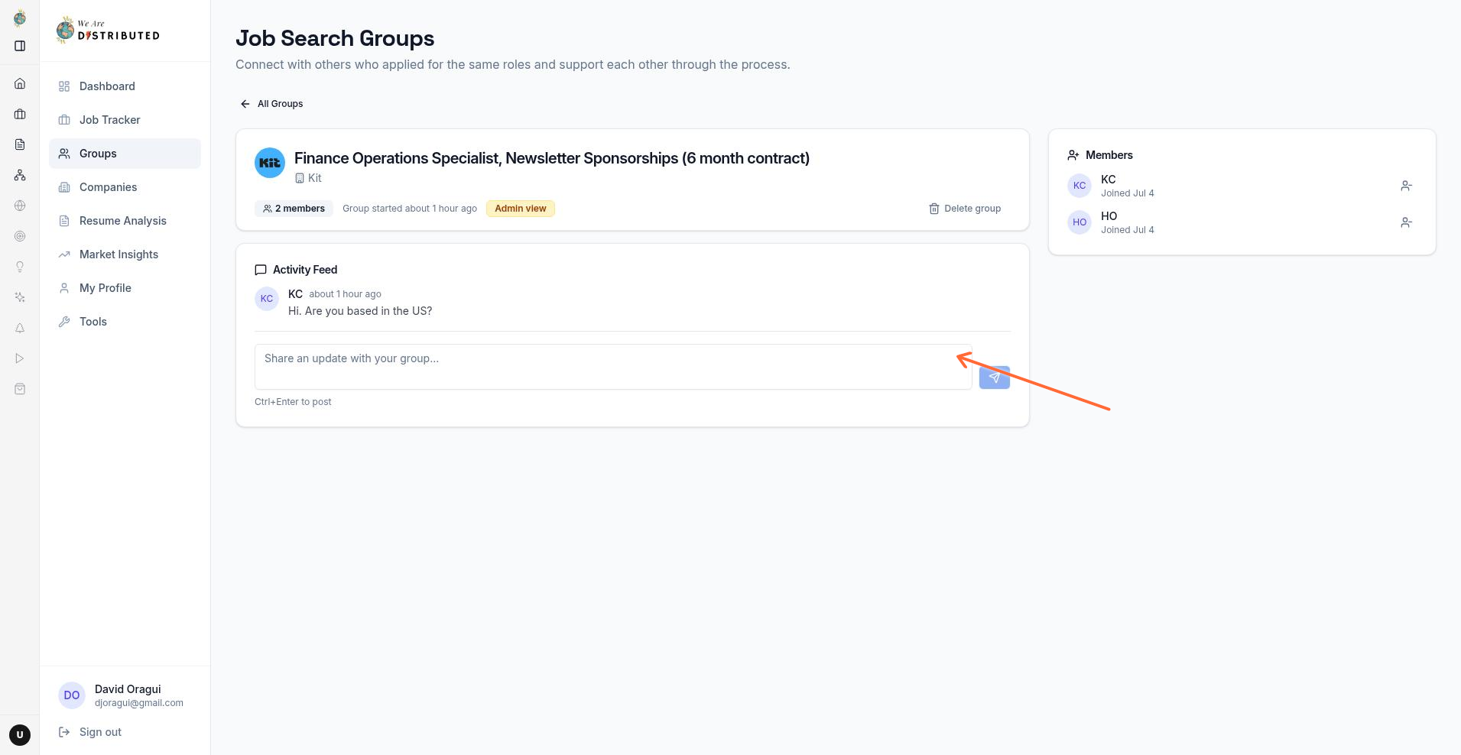This screenshot has width=1461, height=755.
Task: Open Job Tracker in the sidebar
Action: tap(125, 120)
